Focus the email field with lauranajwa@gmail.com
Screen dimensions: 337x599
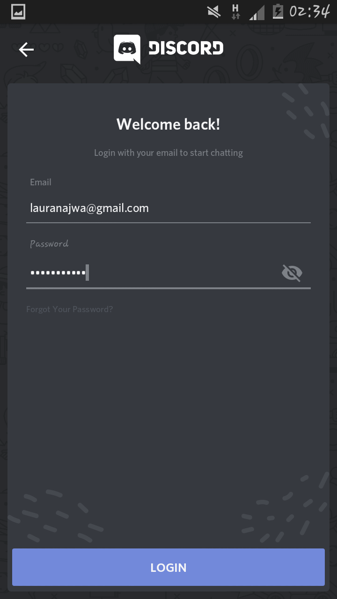(168, 208)
